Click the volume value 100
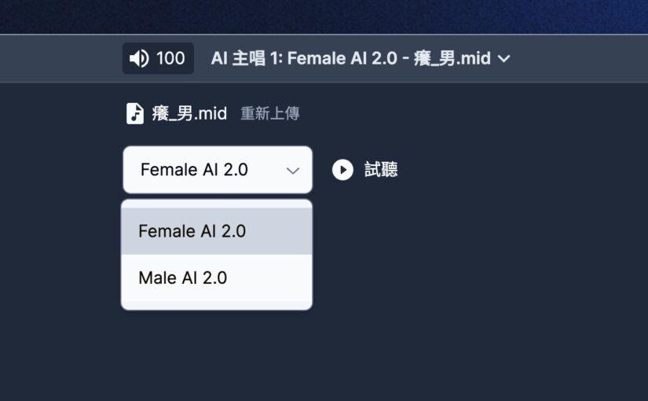 coord(170,59)
